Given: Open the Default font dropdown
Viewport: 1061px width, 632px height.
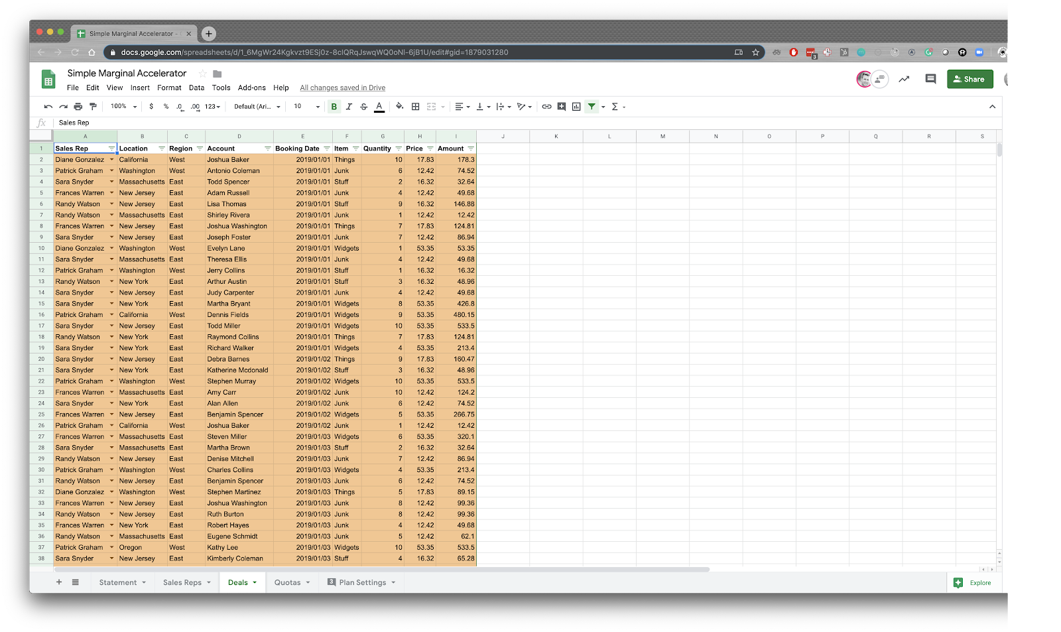Looking at the screenshot, I should coord(257,106).
